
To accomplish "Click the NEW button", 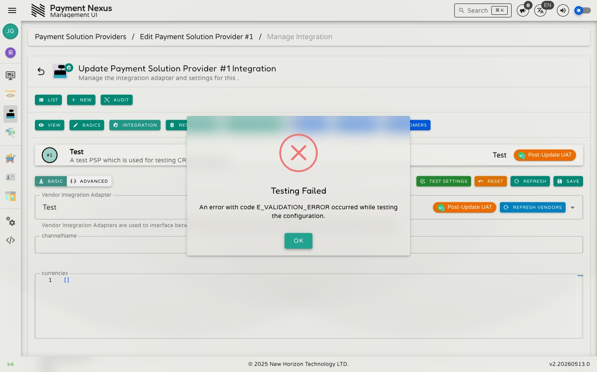I will (81, 100).
